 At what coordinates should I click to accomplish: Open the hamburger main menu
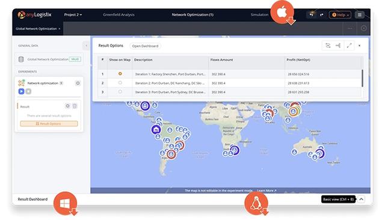point(360,15)
